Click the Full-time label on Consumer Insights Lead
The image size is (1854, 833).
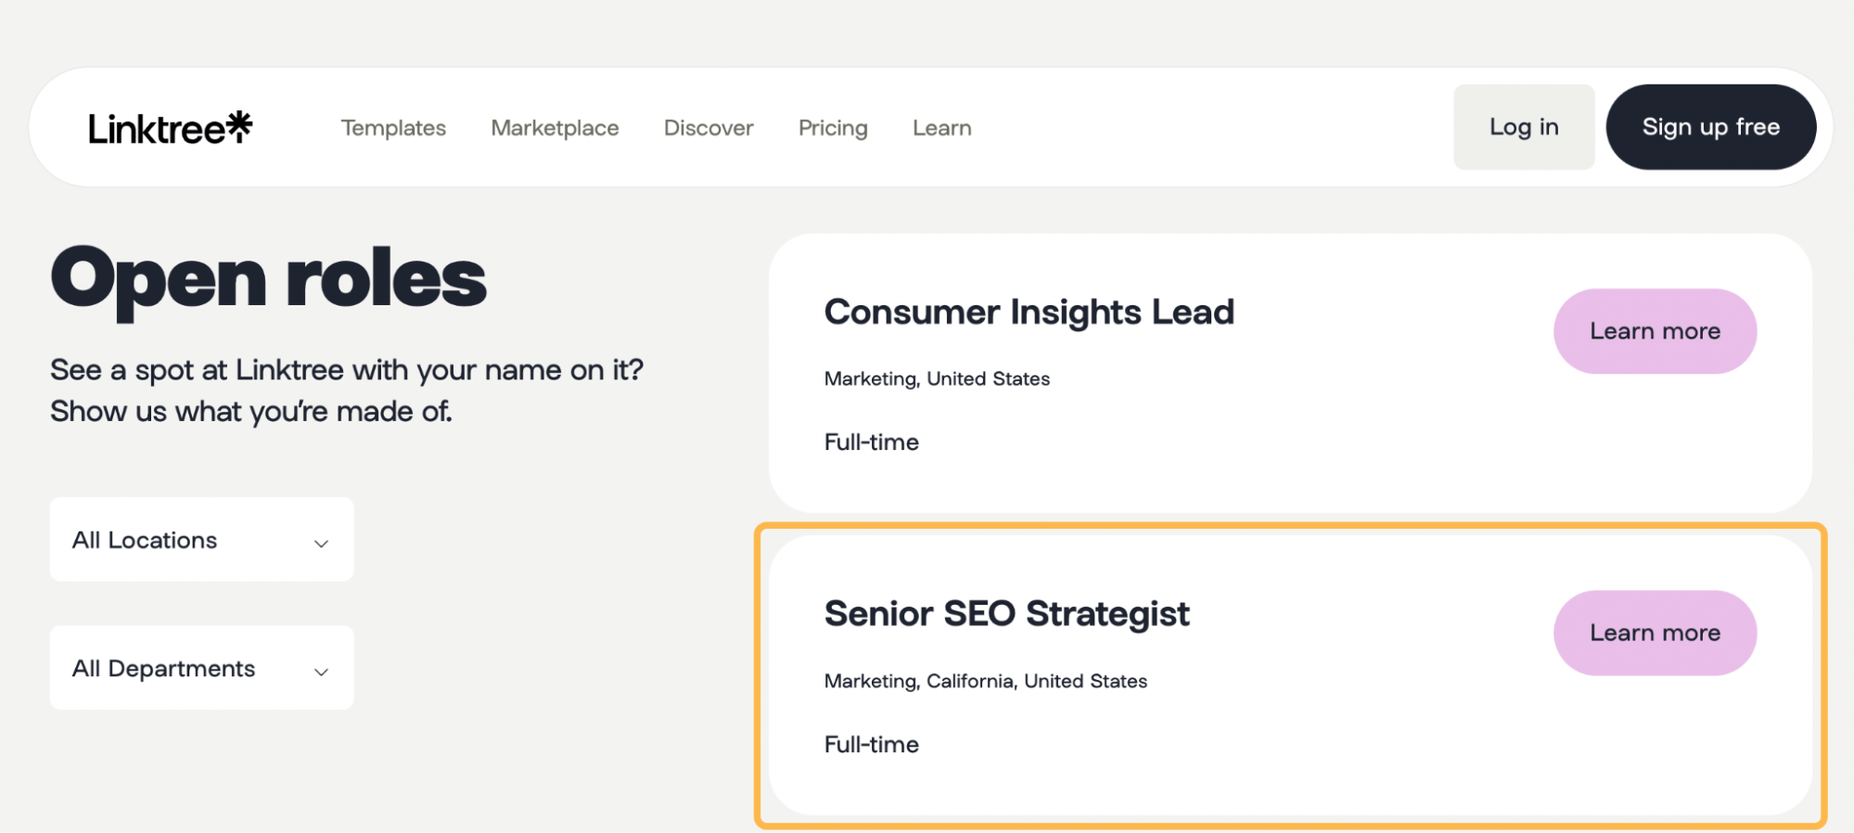click(x=871, y=442)
